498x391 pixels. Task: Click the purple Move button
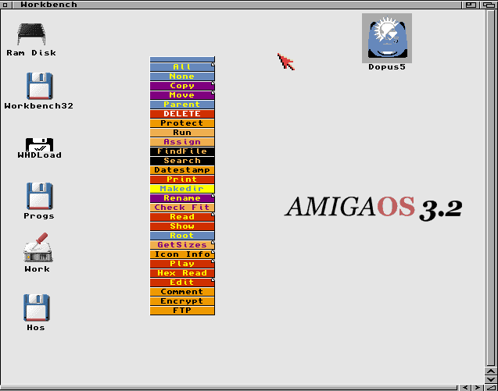[x=182, y=94]
